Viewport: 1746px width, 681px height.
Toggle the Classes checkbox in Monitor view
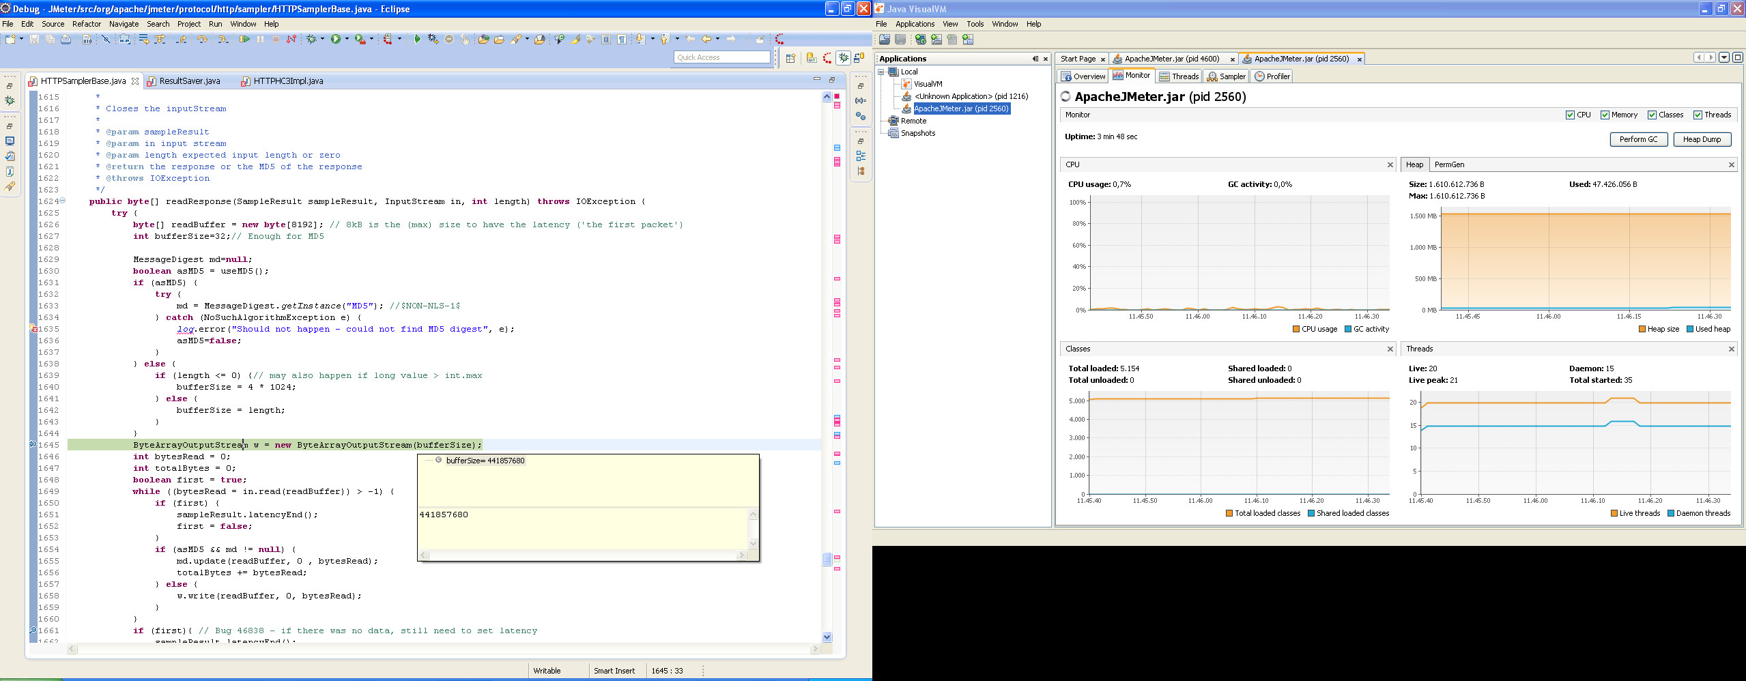coord(1653,115)
